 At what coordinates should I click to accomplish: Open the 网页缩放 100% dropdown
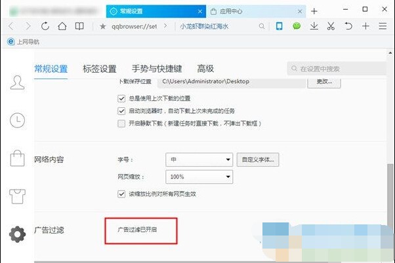pyautogui.click(x=199, y=177)
